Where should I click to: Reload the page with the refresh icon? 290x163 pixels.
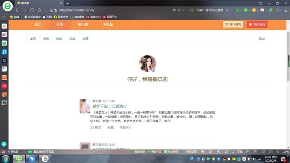click(32, 10)
